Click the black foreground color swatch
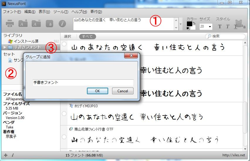Image resolution: width=250 pixels, height=161 pixels. tap(189, 24)
